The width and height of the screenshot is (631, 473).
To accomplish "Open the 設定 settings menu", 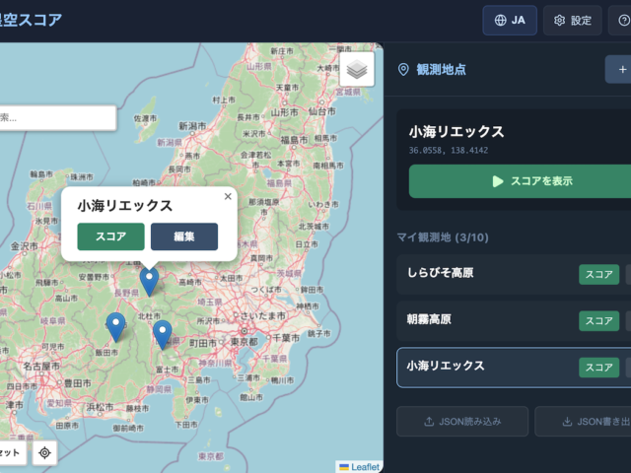I will pos(573,20).
